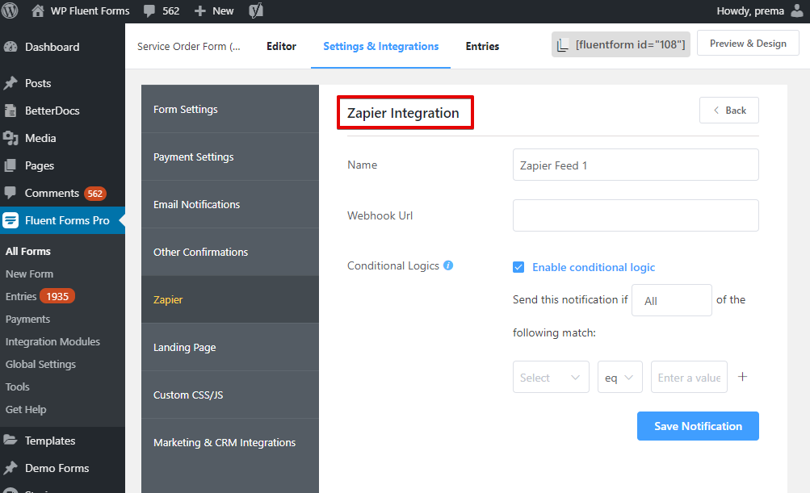810x493 pixels.
Task: Click the plus icon for New content
Action: [x=200, y=10]
